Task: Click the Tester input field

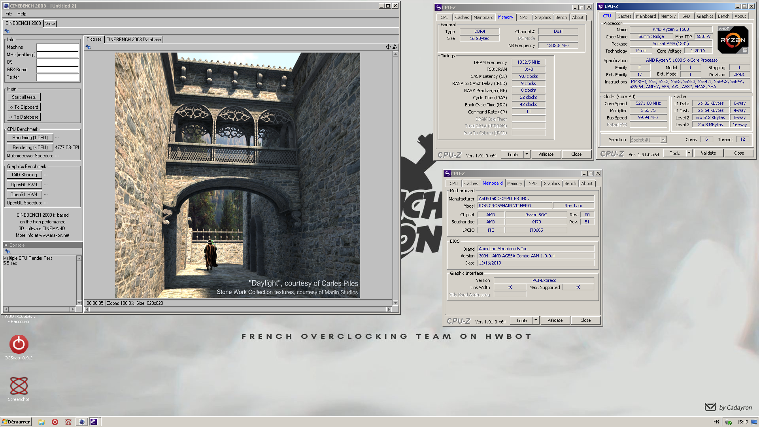Action: 58,77
